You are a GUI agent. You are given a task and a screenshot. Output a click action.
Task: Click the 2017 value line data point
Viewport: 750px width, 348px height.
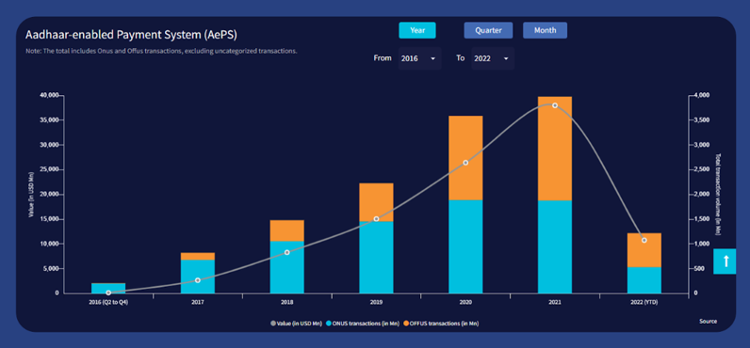click(x=198, y=280)
